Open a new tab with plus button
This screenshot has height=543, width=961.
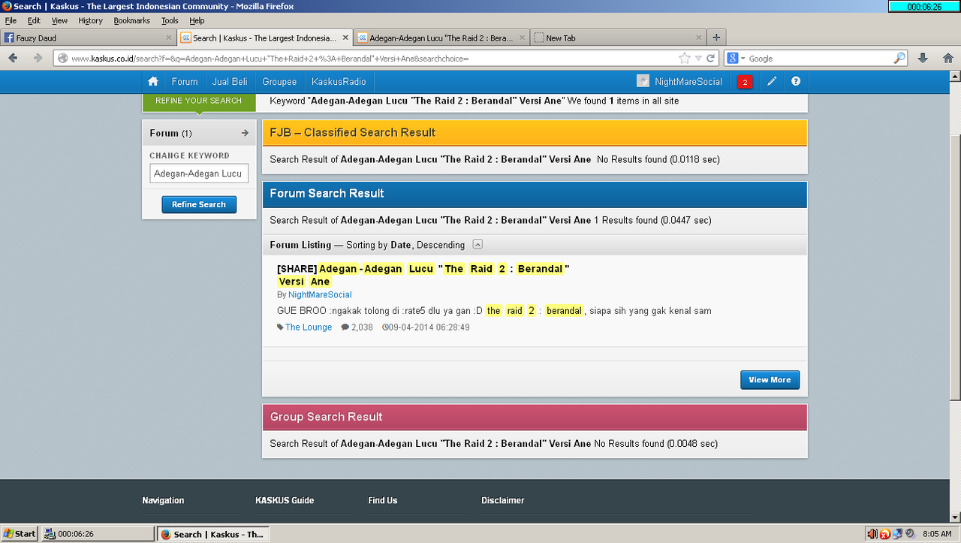716,37
